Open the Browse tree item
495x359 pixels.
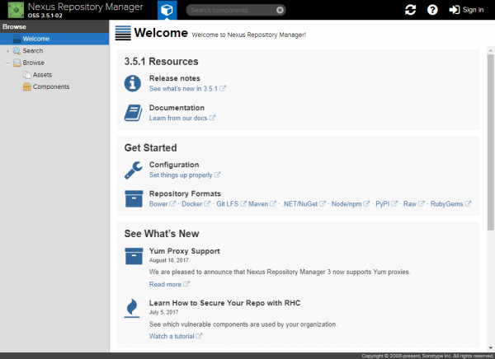click(x=34, y=63)
